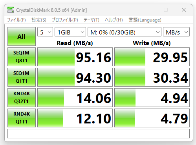Start the RND4K Q32T1 test

click(22, 98)
